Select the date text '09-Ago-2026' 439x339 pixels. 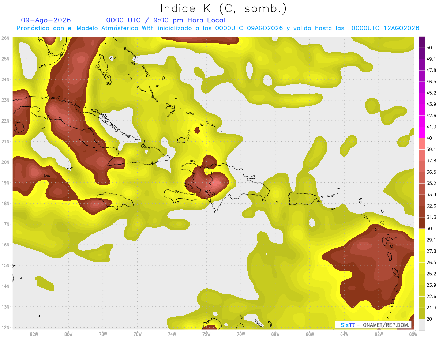click(46, 20)
